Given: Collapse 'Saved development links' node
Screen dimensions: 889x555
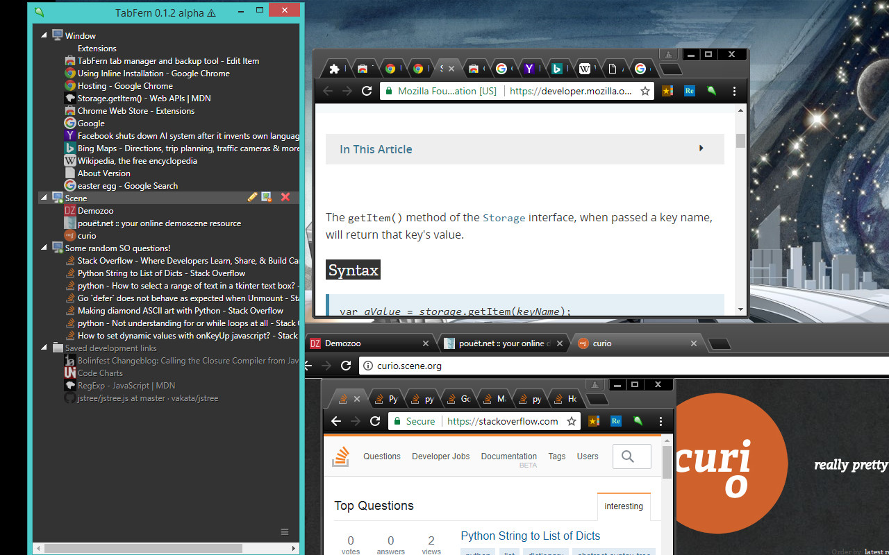Looking at the screenshot, I should pyautogui.click(x=44, y=348).
